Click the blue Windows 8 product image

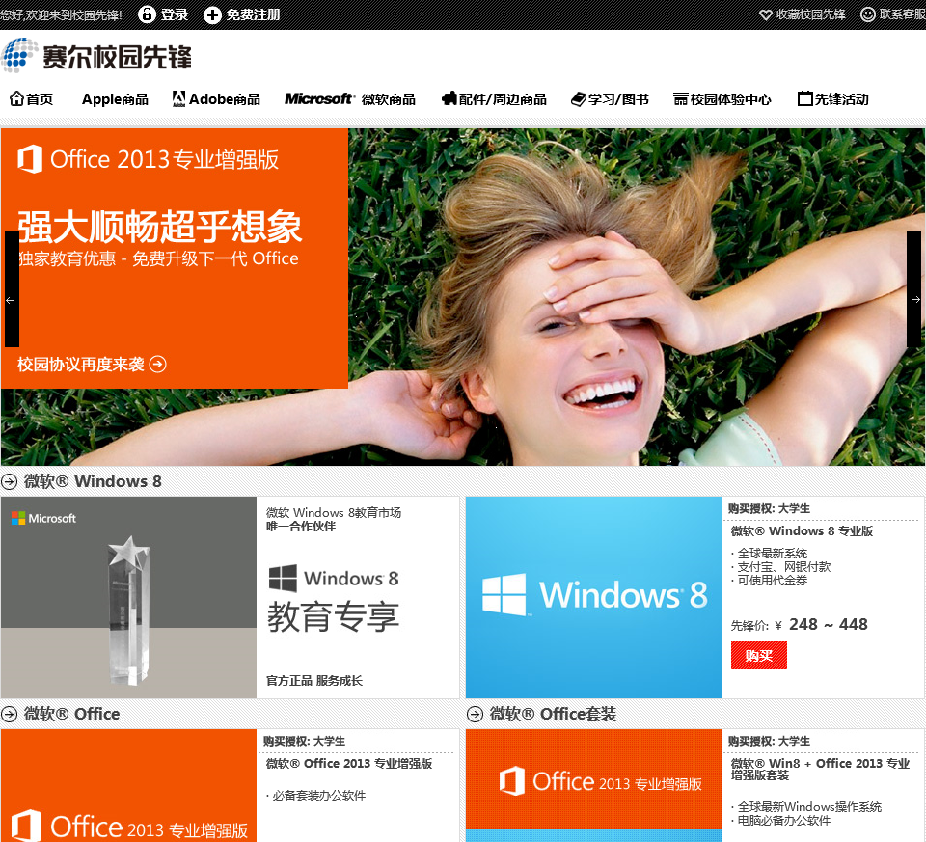tap(593, 597)
